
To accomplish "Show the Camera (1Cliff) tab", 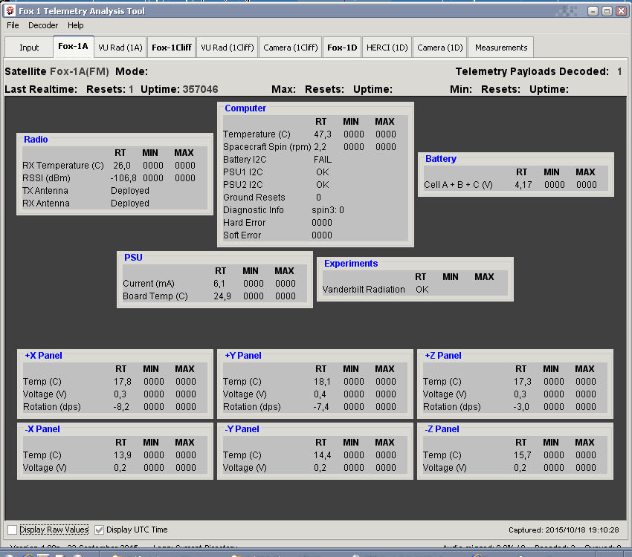I will [x=291, y=48].
